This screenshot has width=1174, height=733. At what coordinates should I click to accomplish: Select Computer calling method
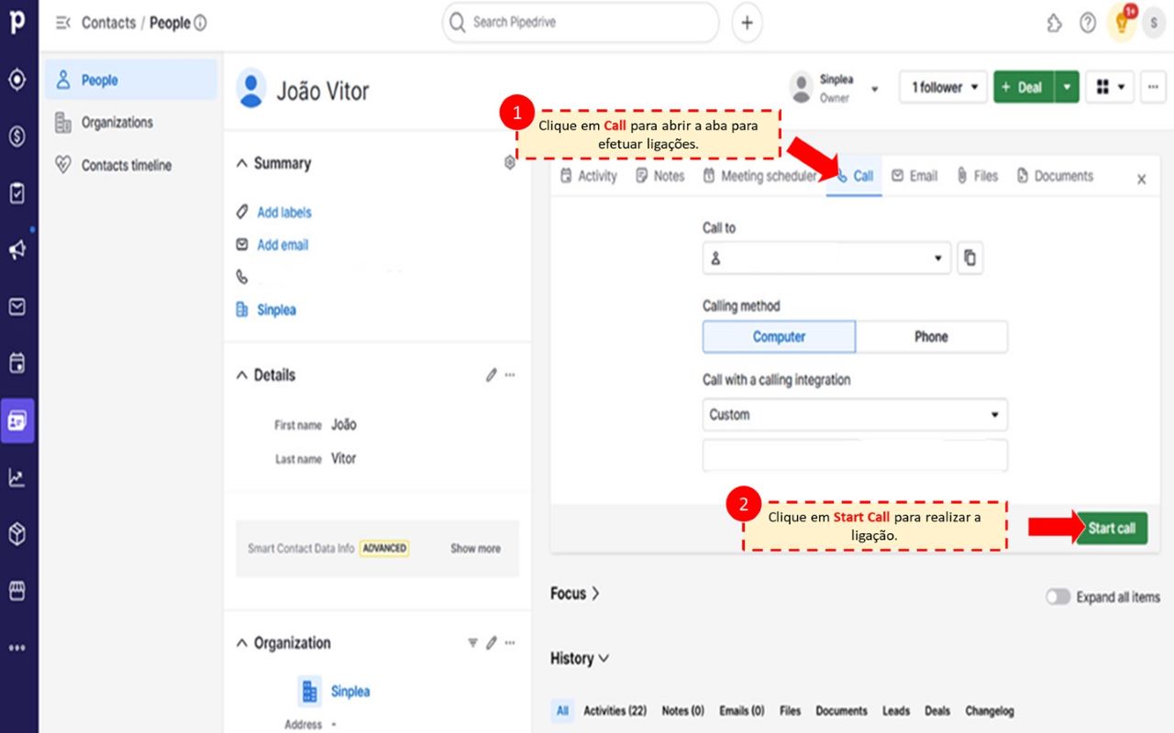[779, 336]
